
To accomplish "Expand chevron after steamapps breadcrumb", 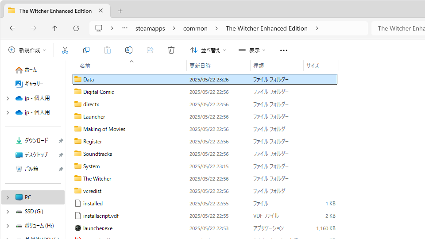I will [174, 28].
